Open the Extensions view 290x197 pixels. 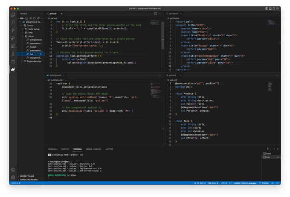click(13, 46)
